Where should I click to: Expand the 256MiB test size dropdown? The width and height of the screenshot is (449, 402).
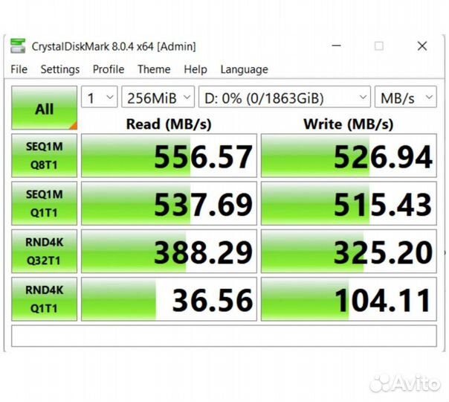(158, 97)
